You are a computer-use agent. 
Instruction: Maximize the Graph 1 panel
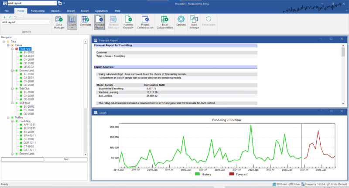[x=331, y=111]
